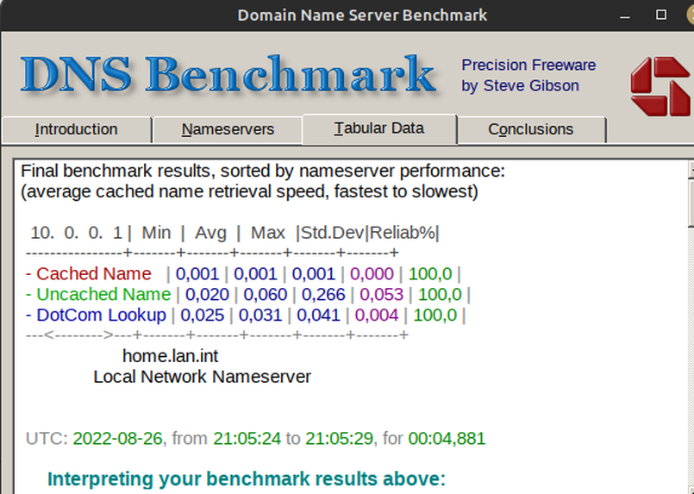Click the 'DotCom Lookup' row label
Viewport: 694px width, 494px height.
click(101, 315)
